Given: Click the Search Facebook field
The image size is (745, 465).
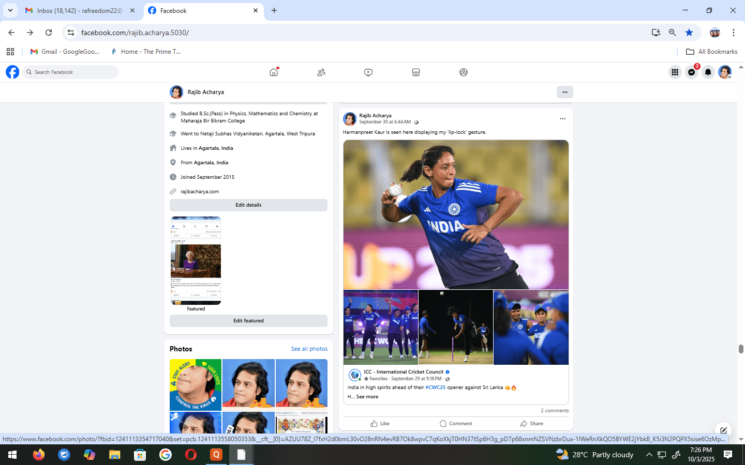Looking at the screenshot, I should [72, 72].
